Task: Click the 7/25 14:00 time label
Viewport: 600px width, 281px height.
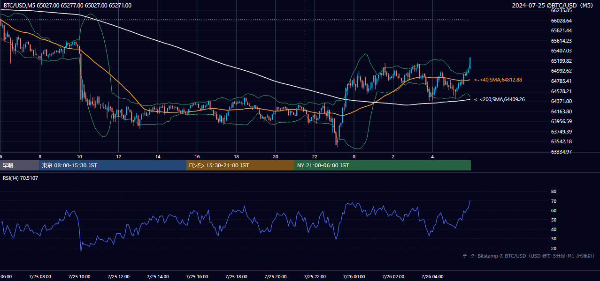Action: 157,277
